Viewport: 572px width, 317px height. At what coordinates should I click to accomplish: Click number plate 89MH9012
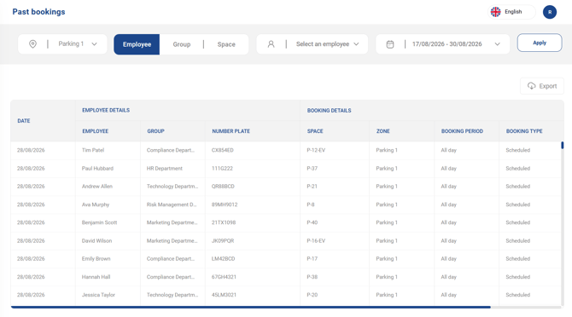225,205
